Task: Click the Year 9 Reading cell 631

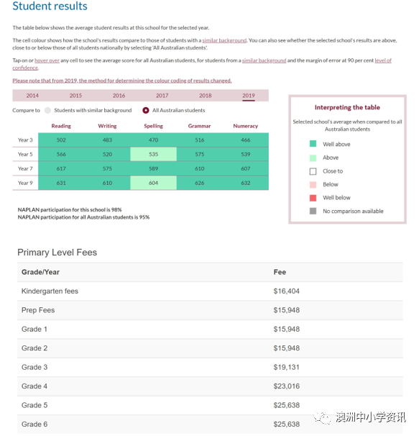Action: coord(61,183)
